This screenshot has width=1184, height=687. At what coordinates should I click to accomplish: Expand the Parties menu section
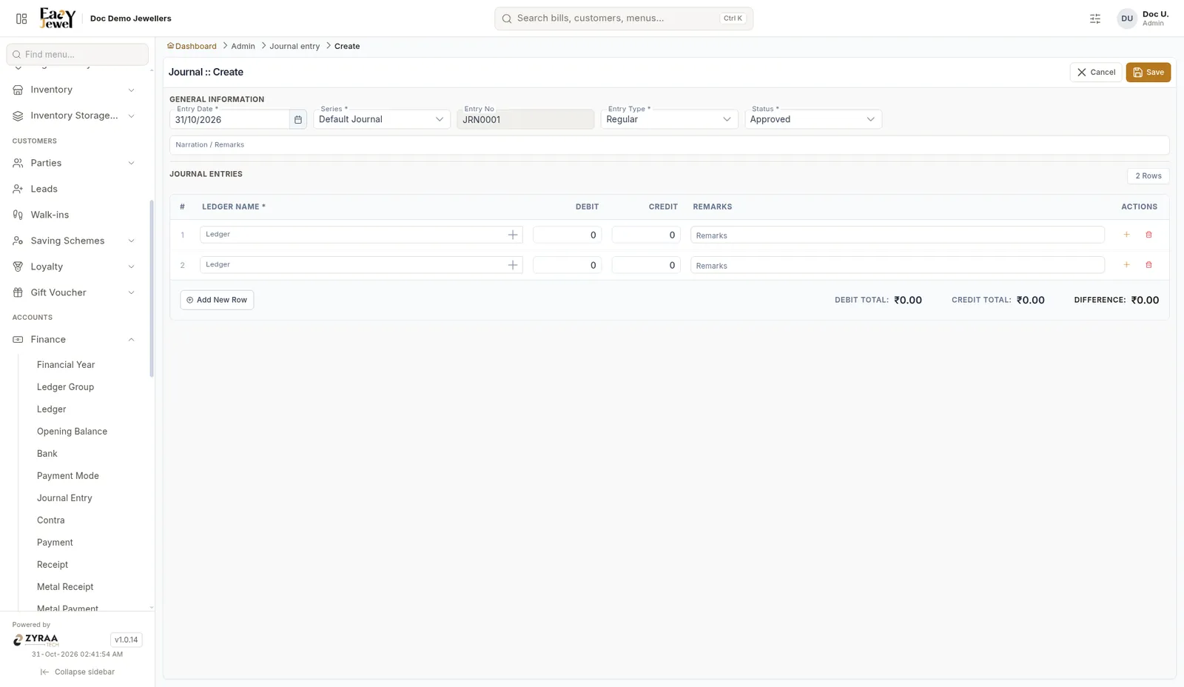pos(74,163)
